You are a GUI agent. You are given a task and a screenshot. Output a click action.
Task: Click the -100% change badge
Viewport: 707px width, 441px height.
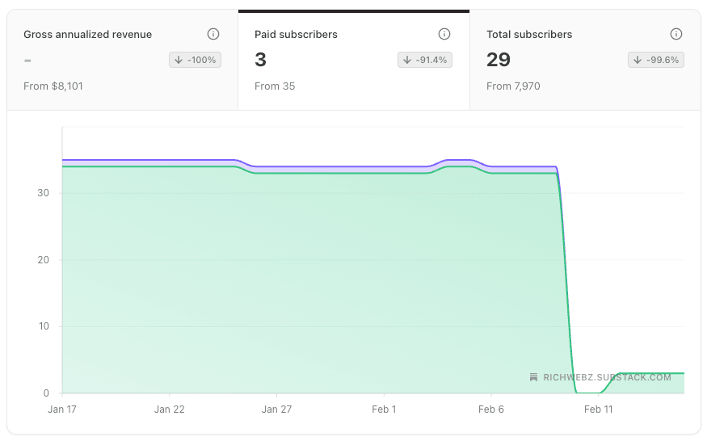click(x=196, y=60)
